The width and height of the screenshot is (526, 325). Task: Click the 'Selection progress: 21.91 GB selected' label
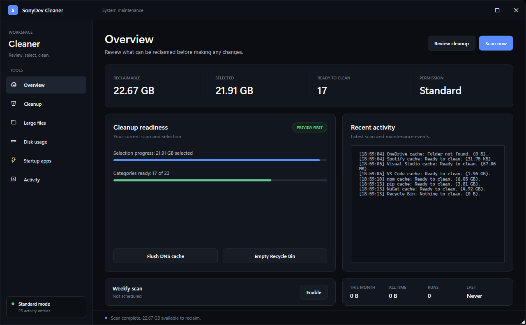click(x=153, y=153)
